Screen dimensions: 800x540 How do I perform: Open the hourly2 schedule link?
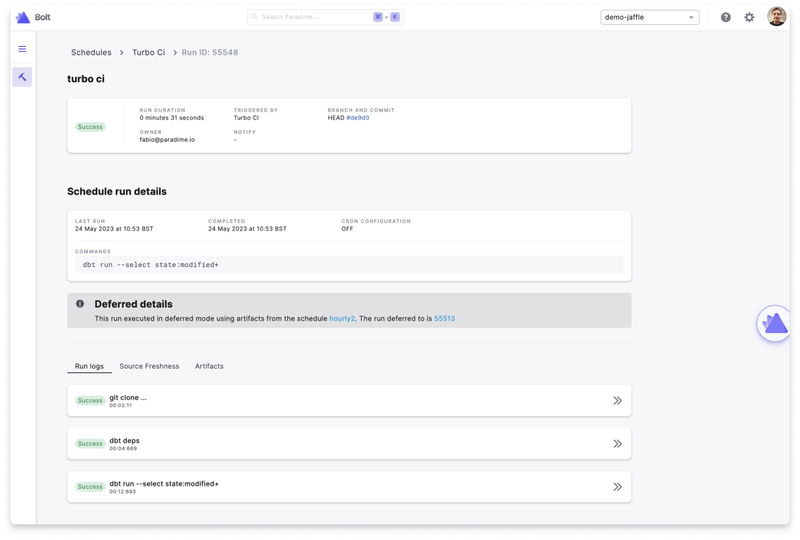coord(342,319)
